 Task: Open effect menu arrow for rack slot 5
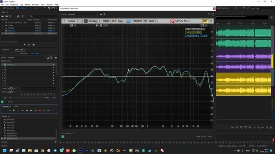click(x=54, y=75)
